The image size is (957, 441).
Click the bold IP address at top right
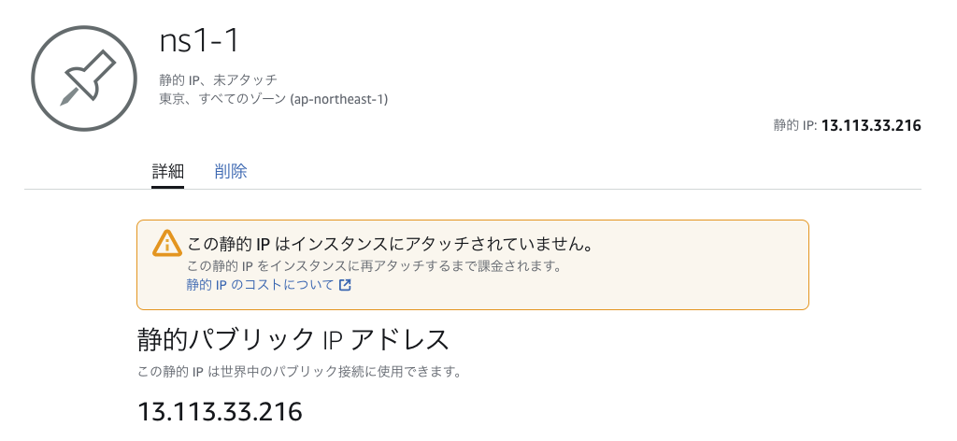pos(871,125)
